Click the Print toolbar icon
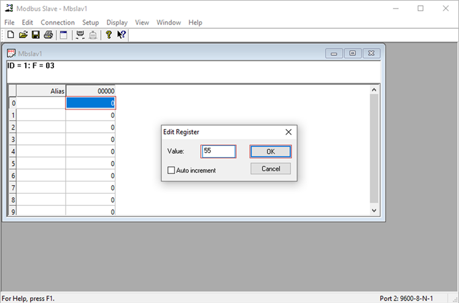 [x=48, y=34]
